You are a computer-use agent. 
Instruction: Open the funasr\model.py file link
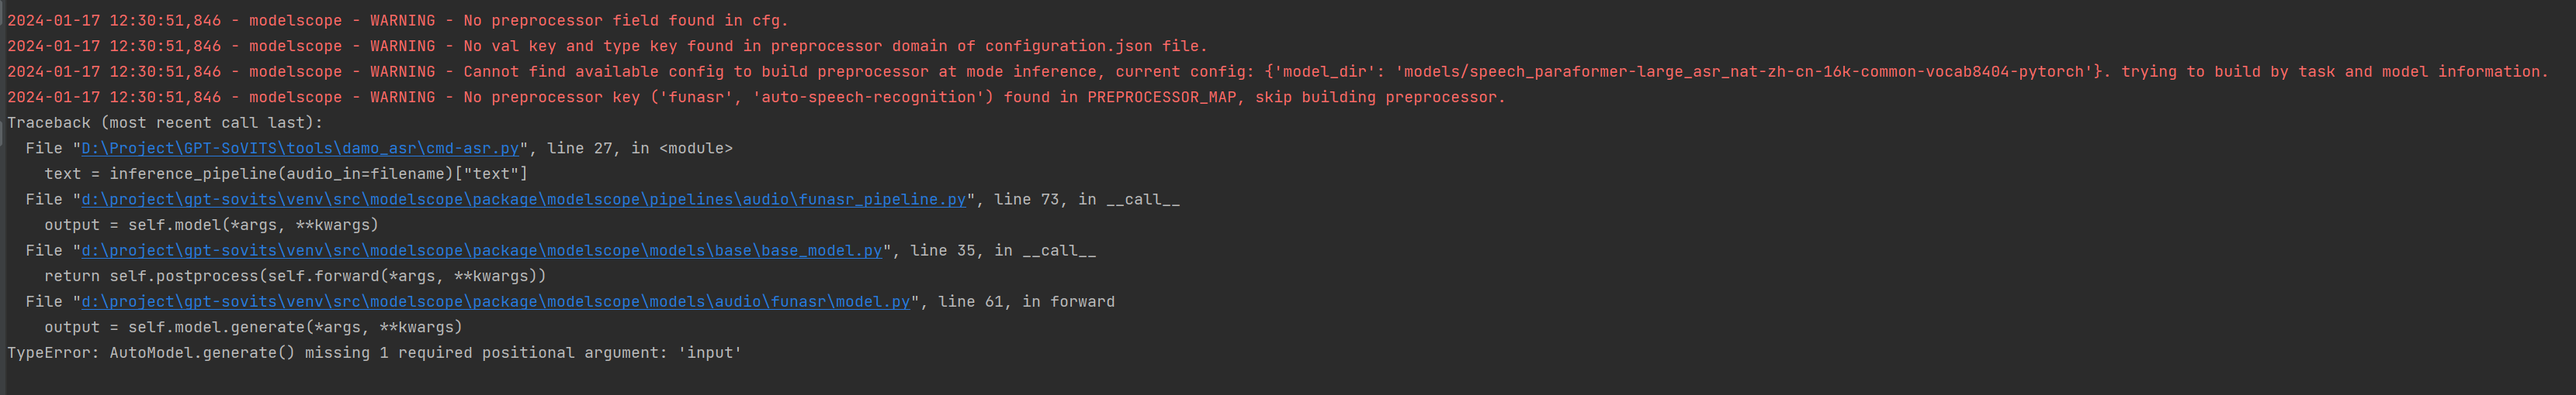coord(495,301)
